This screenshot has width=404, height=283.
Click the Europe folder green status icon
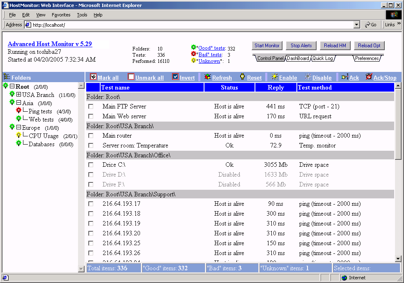click(x=12, y=127)
